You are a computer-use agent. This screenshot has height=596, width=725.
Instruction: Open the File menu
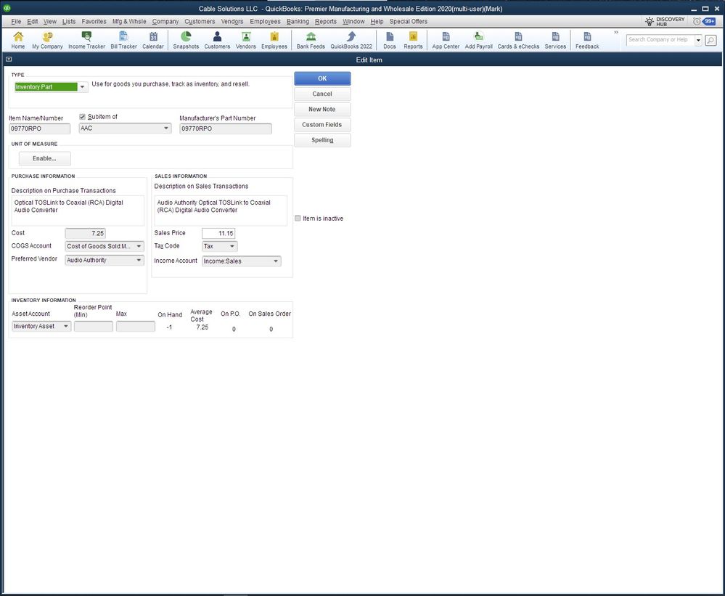click(x=16, y=21)
